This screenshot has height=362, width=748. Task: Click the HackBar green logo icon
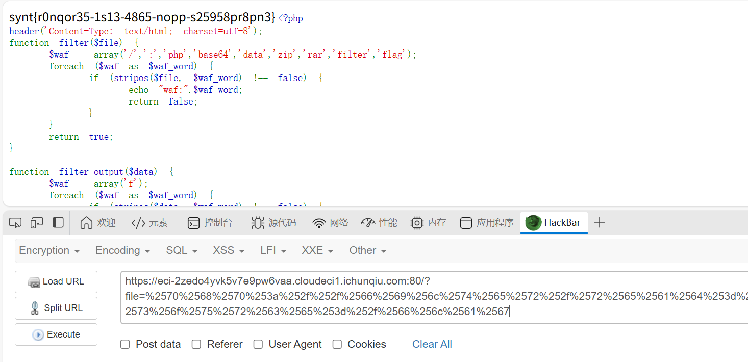click(x=533, y=223)
